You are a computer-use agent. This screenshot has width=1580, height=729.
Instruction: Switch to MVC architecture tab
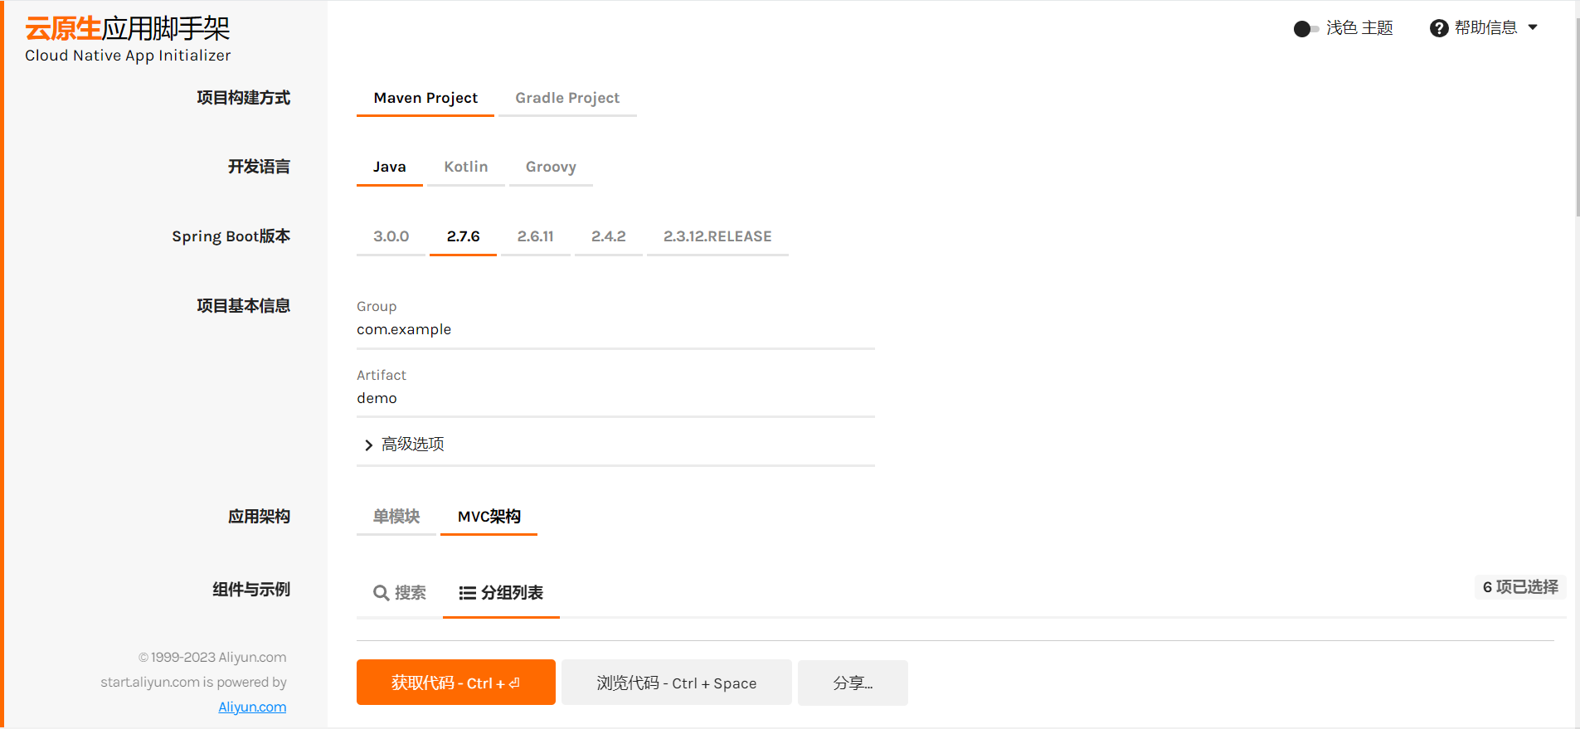click(489, 518)
